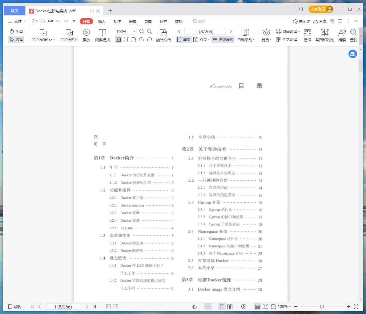Toggle continuous reading mode
The image size is (366, 314).
tap(223, 39)
